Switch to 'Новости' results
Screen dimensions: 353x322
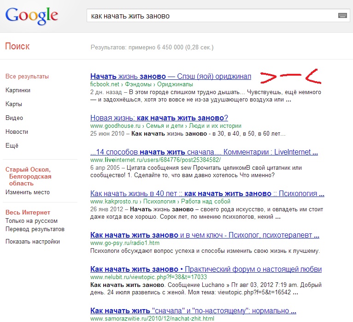[17, 131]
